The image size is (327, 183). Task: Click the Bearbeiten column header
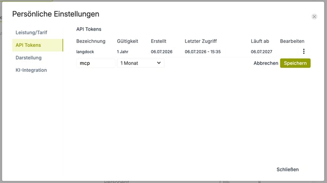292,41
